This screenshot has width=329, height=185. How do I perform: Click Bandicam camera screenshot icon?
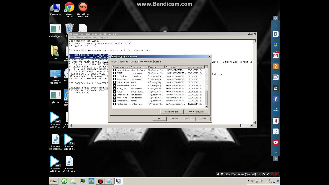click(x=264, y=174)
